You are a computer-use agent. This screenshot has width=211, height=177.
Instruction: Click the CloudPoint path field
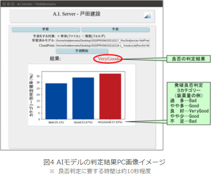tap(102, 45)
